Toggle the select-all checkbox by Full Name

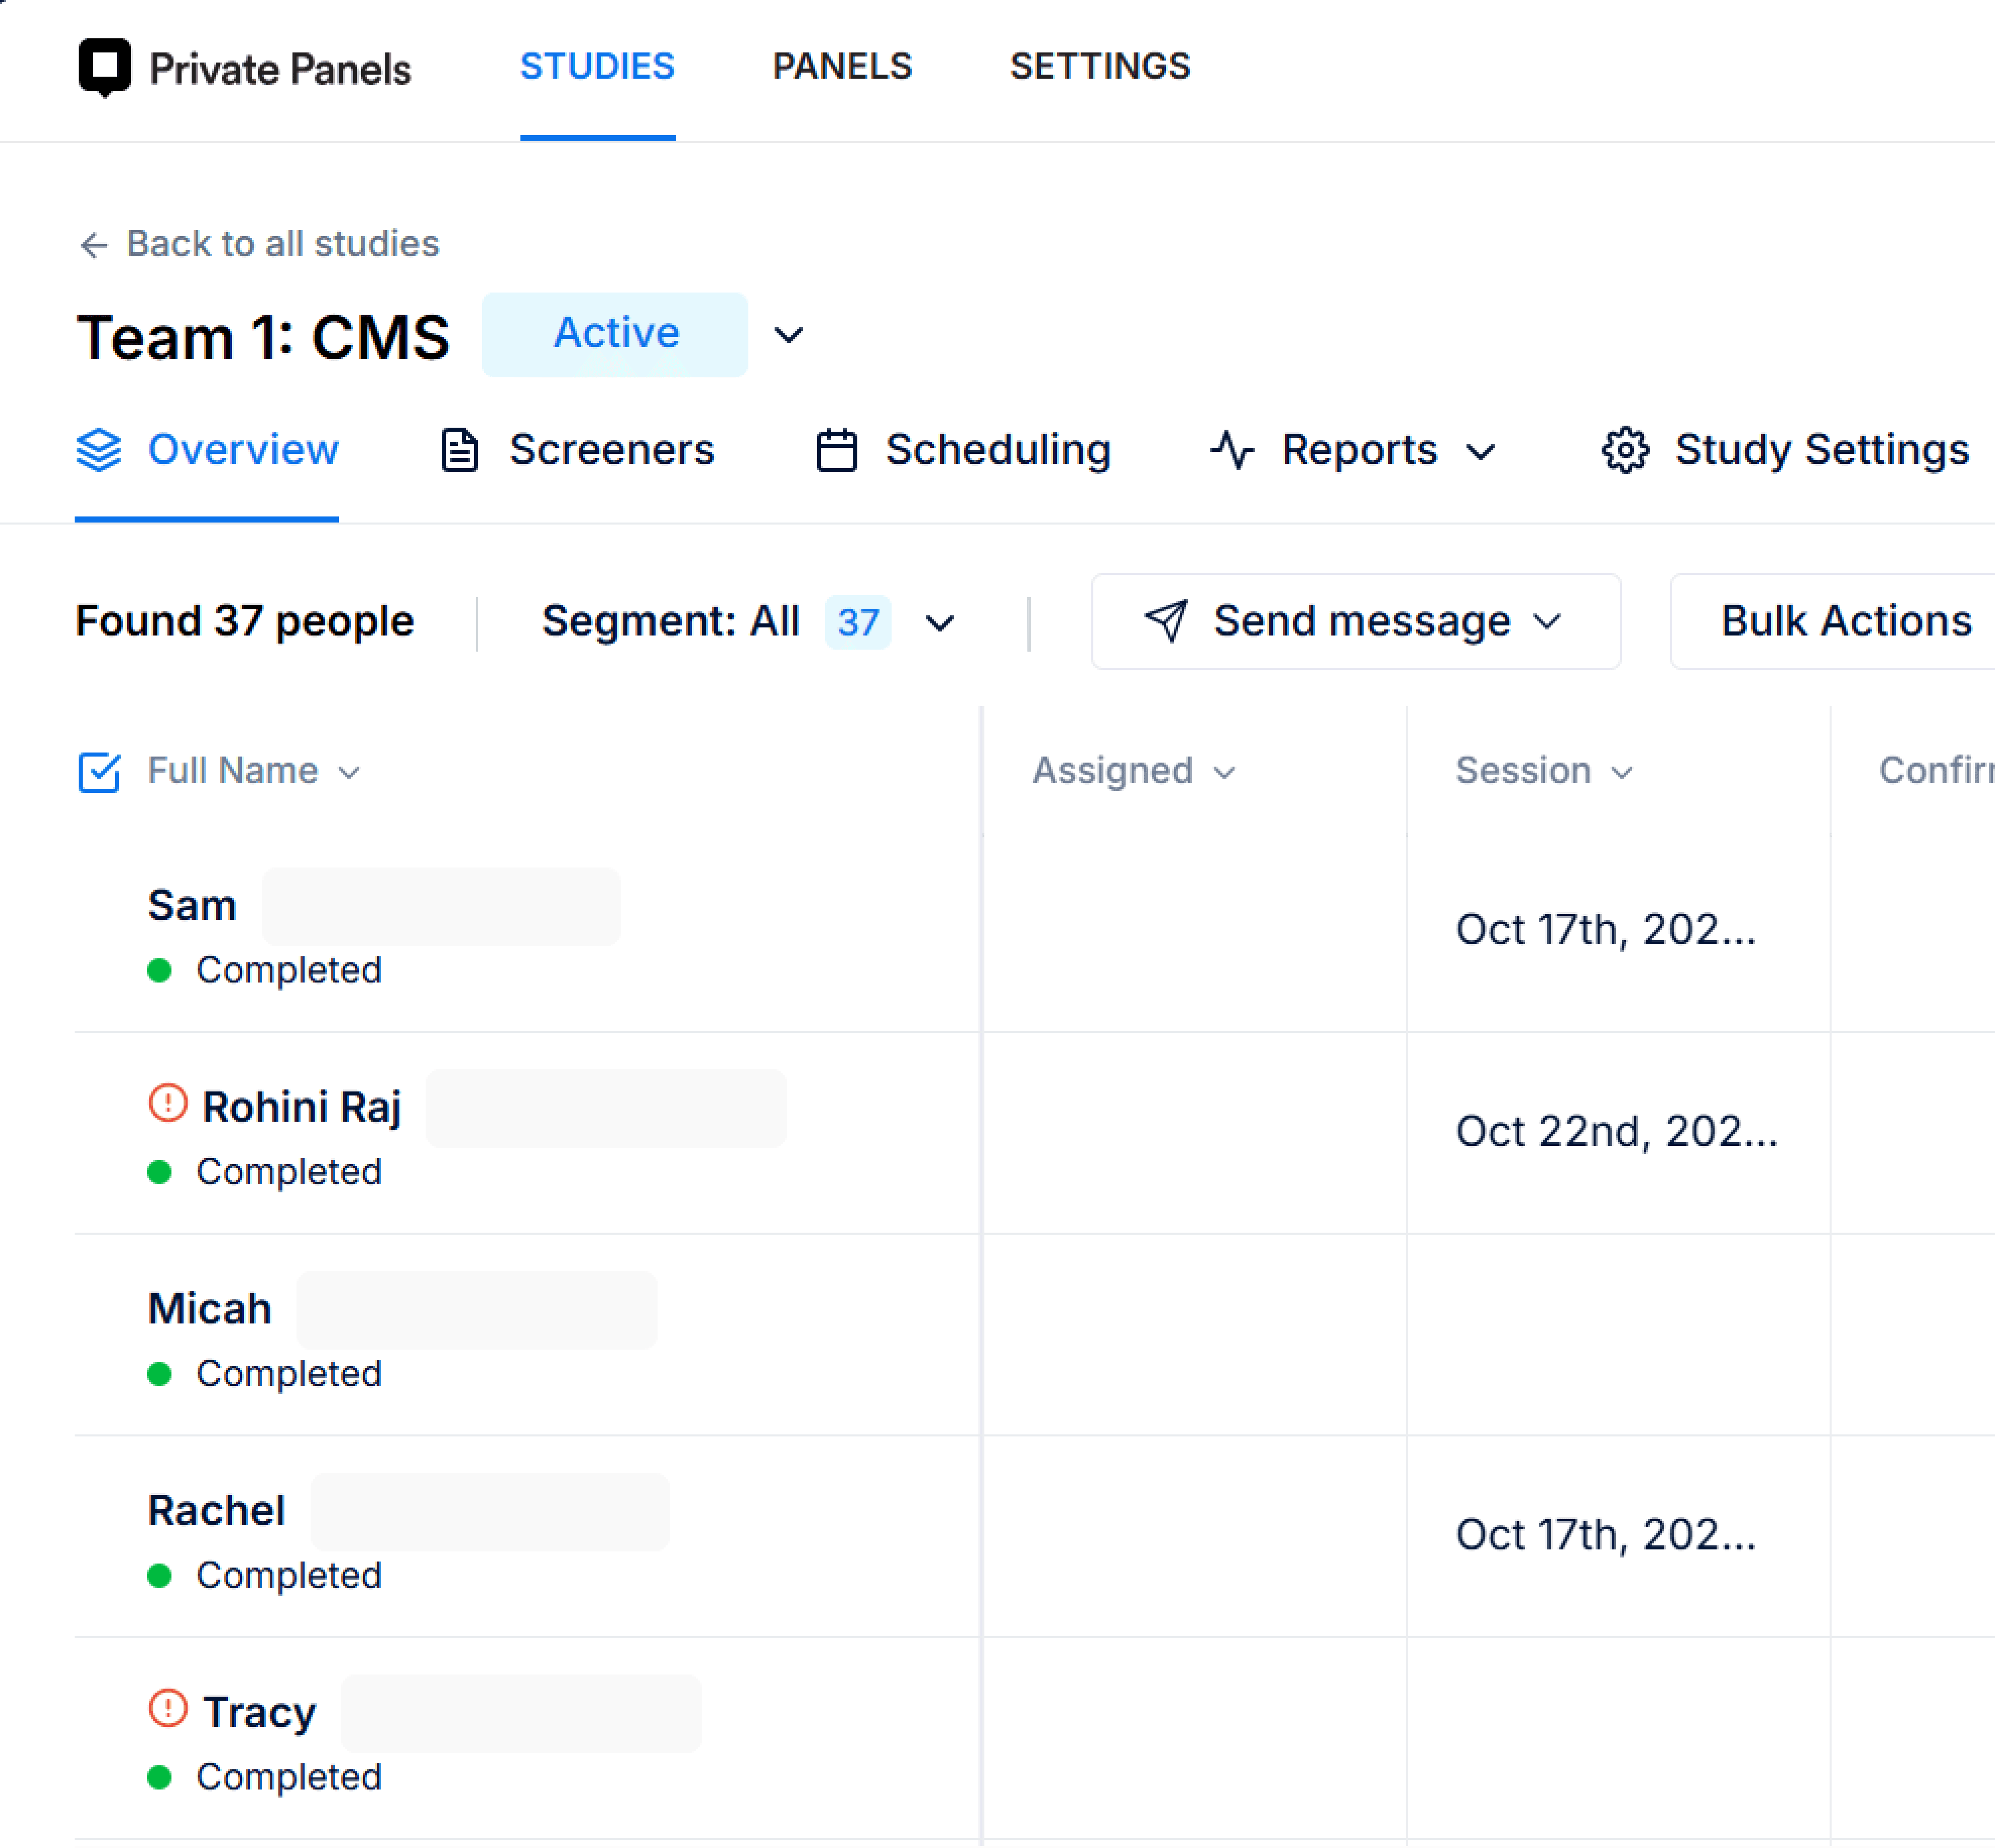click(x=99, y=772)
